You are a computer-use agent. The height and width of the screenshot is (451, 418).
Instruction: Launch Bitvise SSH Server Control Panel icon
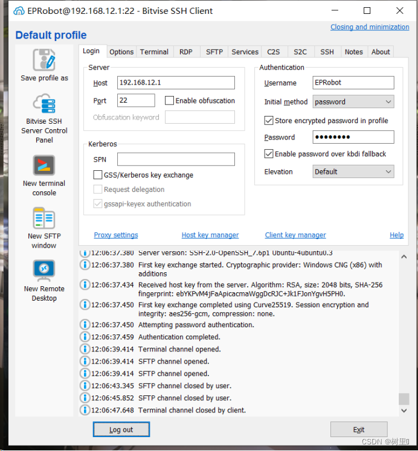[44, 104]
